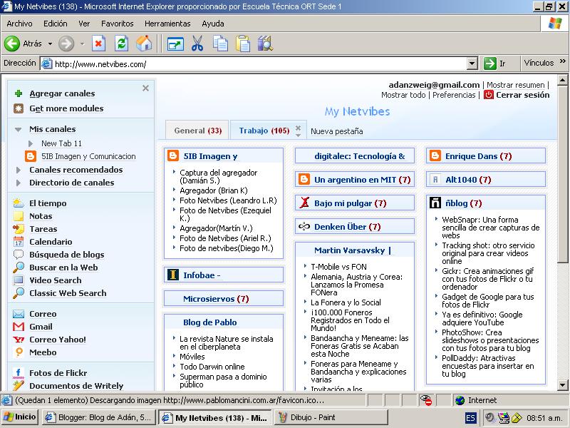Click the Paste clipboard icon
This screenshot has width=570, height=428.
click(x=242, y=44)
